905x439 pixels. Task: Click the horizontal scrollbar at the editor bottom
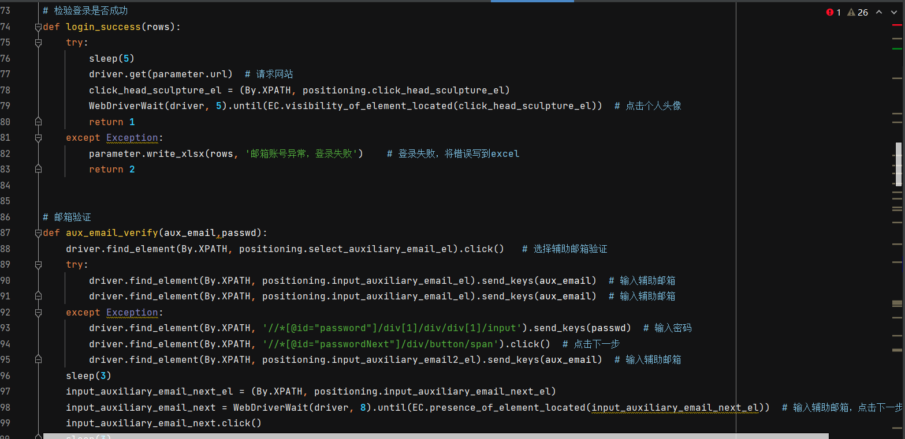pyautogui.click(x=436, y=436)
